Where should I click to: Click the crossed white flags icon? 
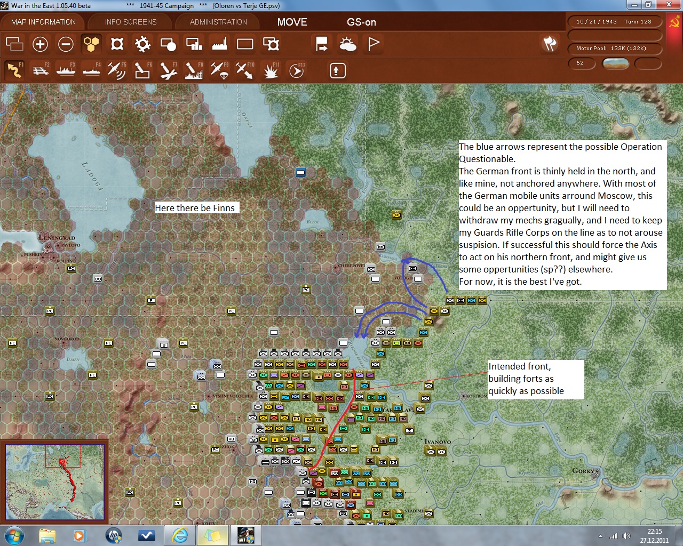click(550, 44)
